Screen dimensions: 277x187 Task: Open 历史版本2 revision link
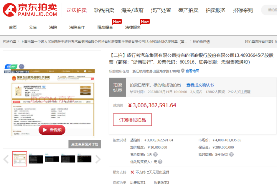161,183
